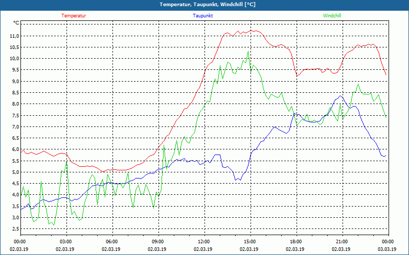Click the 9,5 y-axis value
409x255 pixels.
click(15, 70)
